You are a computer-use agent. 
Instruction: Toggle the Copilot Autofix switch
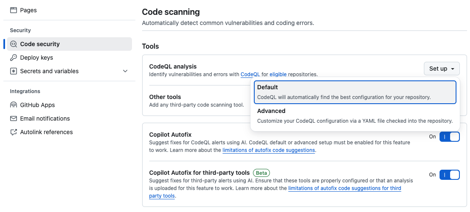449,137
